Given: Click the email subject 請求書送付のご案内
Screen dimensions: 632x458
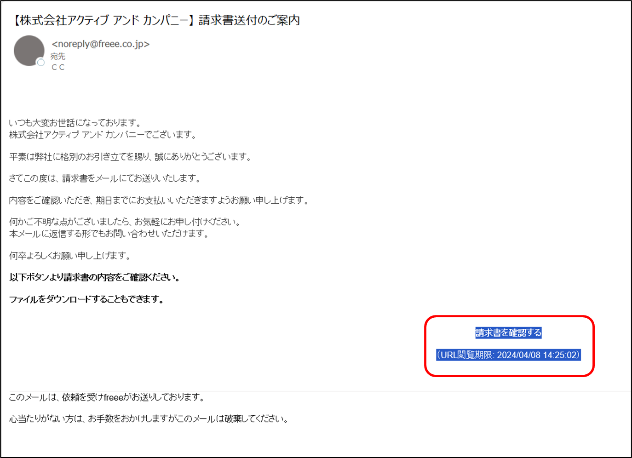Looking at the screenshot, I should click(x=249, y=20).
